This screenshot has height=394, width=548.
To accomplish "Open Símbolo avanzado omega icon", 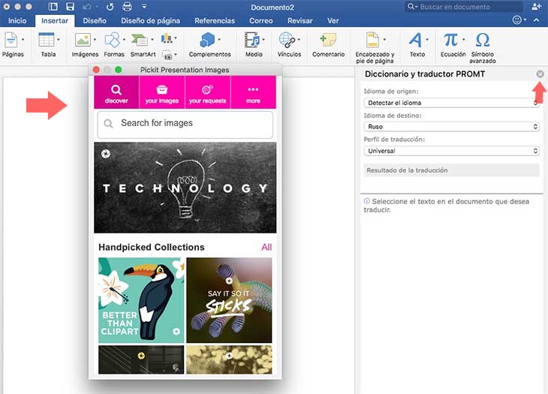I will click(483, 40).
